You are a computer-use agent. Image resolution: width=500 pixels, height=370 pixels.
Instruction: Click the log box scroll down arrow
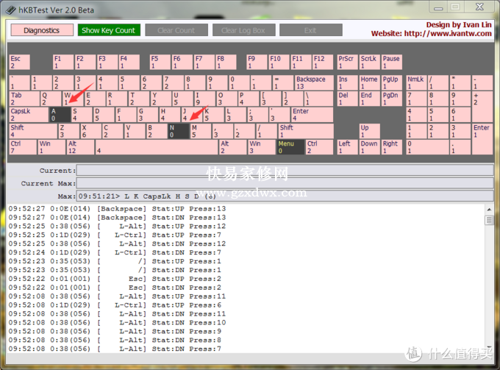[x=489, y=348]
